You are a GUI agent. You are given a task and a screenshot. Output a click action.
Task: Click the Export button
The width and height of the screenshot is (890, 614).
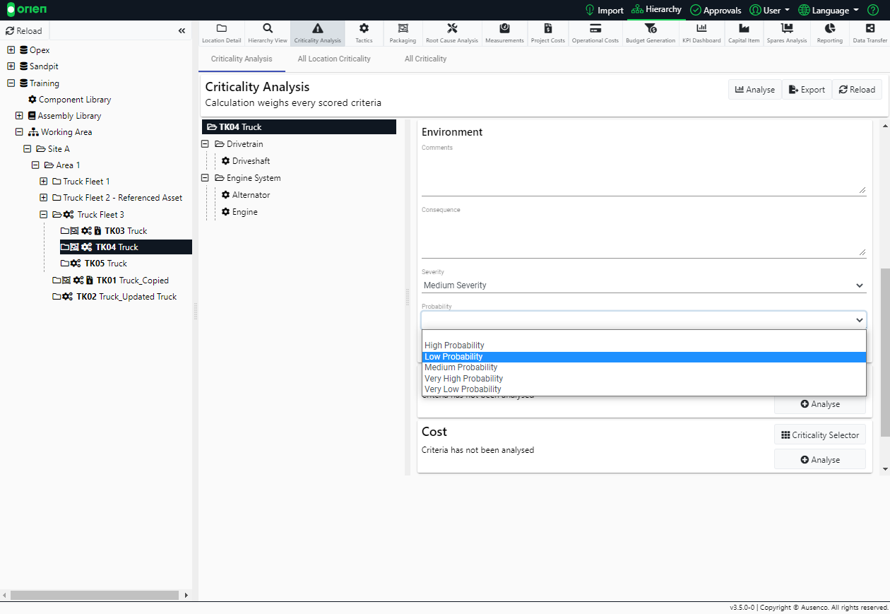tap(807, 90)
